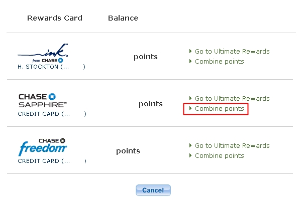This screenshot has width=302, height=204.
Task: Click the Chase Freedom card logo
Action: pos(43,147)
